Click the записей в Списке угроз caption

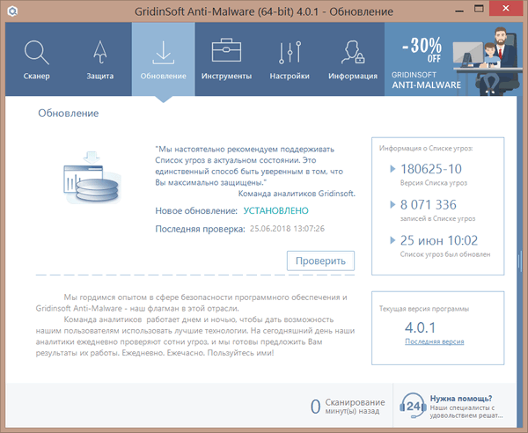437,218
